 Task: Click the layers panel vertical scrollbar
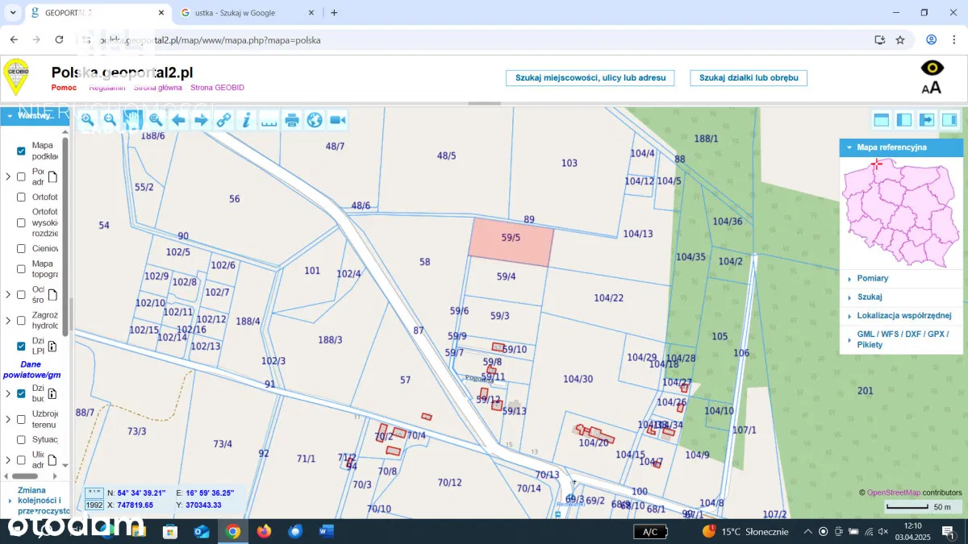point(65,234)
